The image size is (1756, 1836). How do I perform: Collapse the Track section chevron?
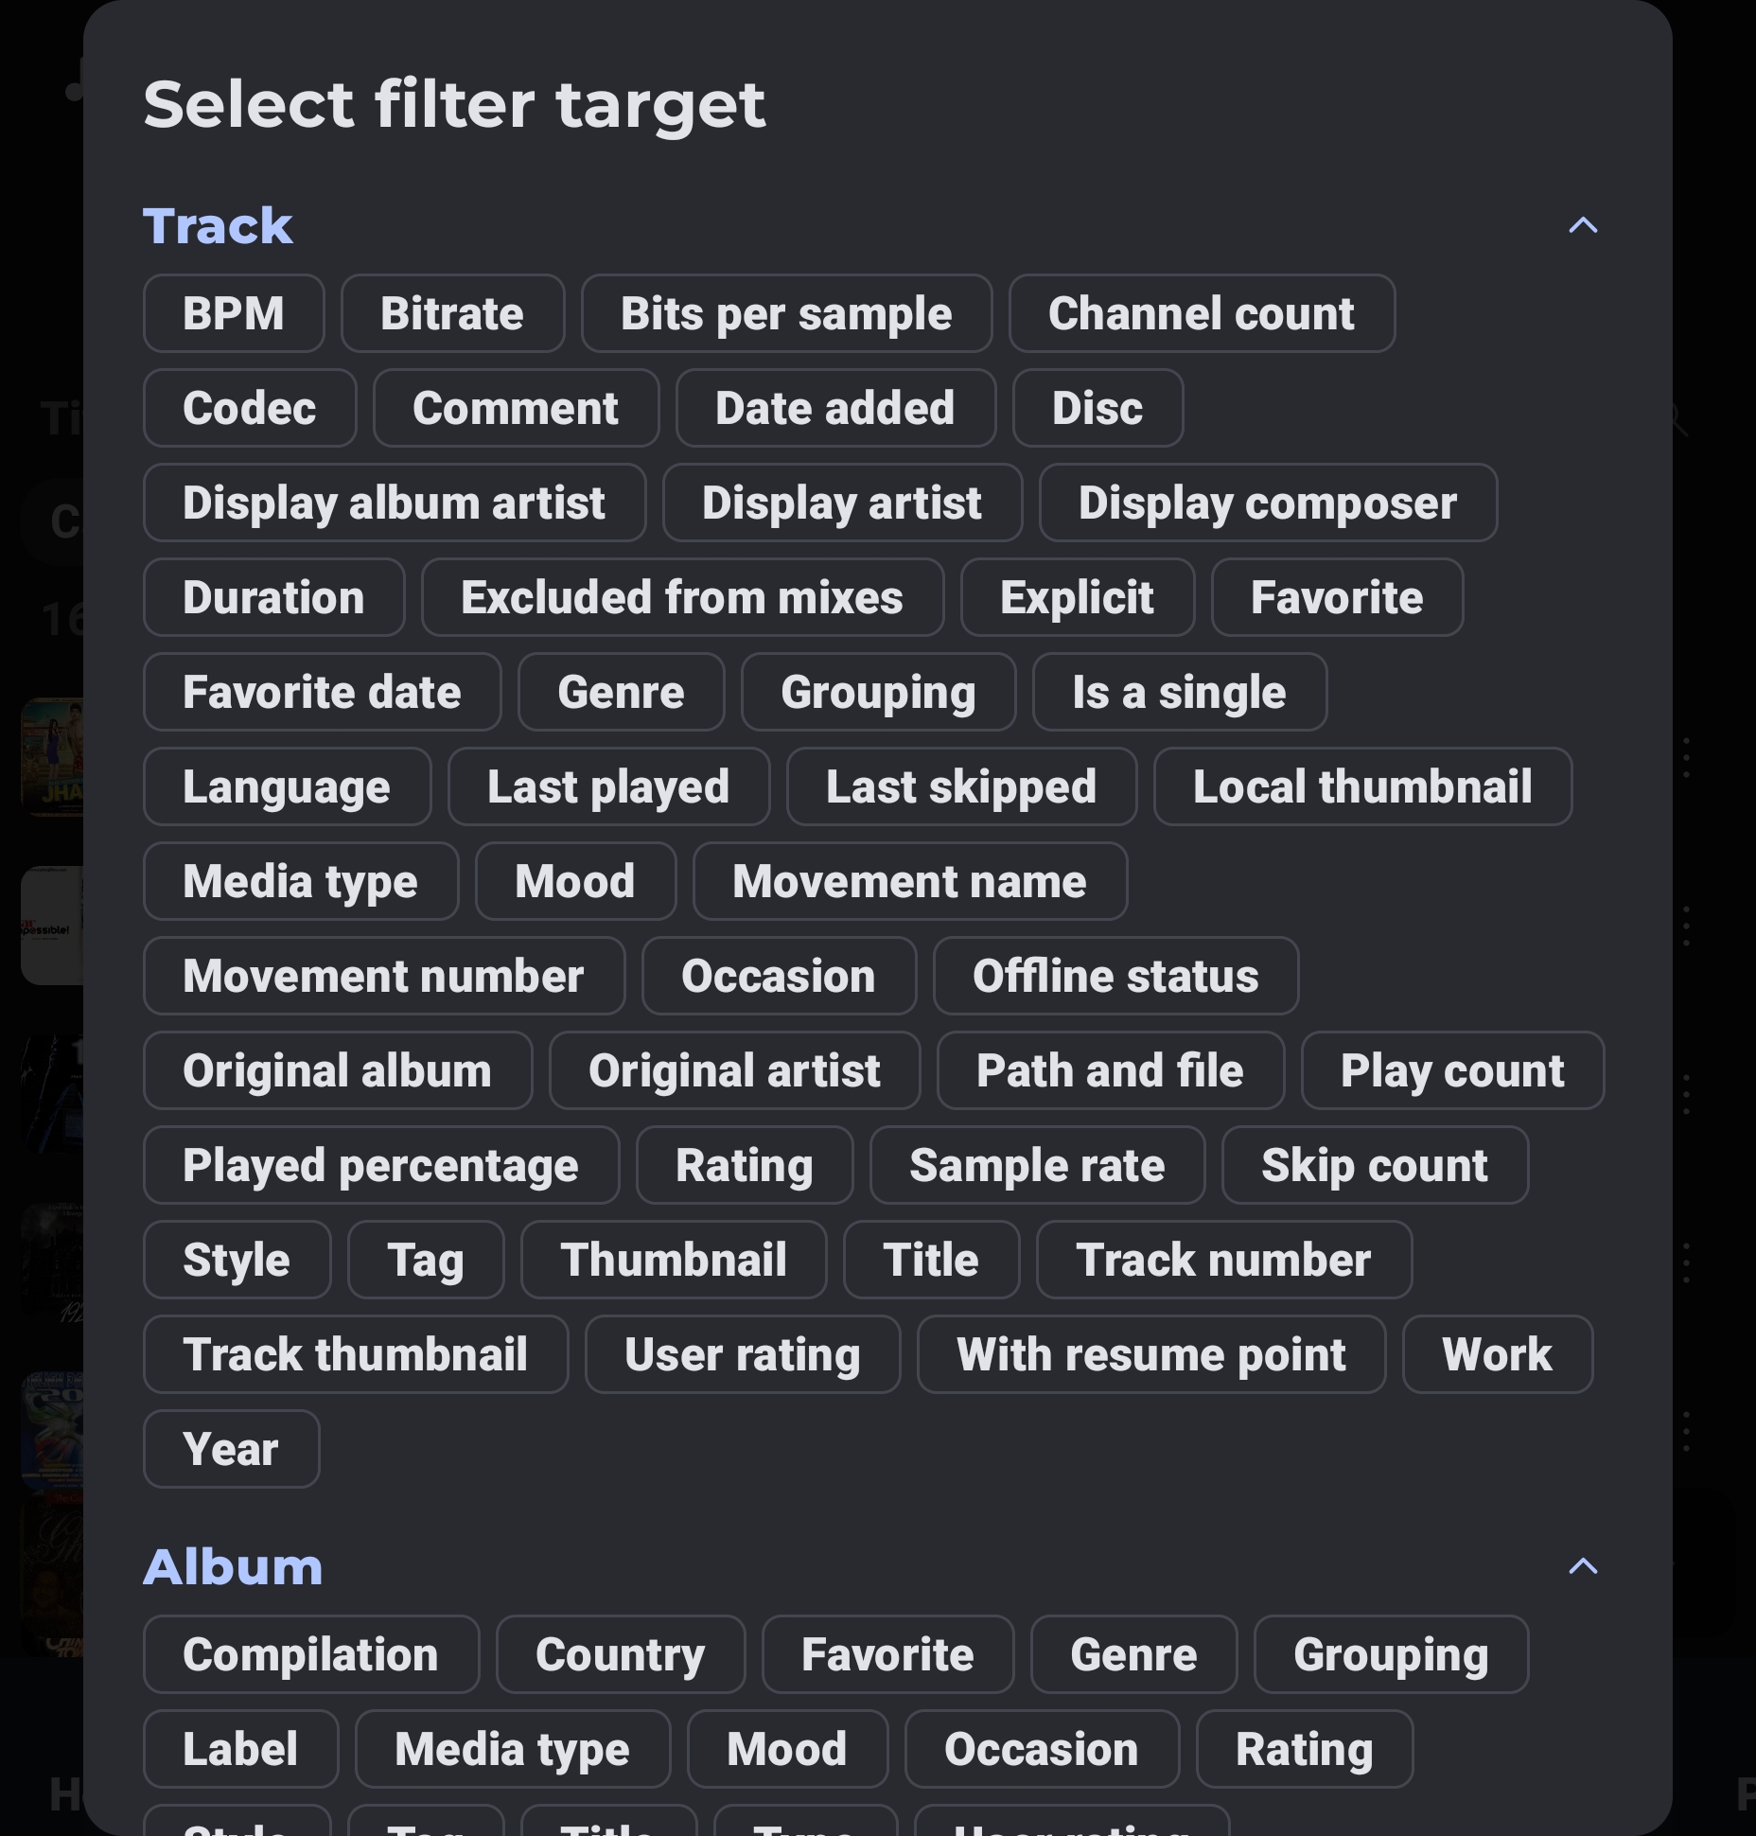1583,225
